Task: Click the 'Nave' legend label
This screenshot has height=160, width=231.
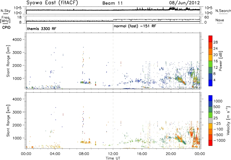Action: pyautogui.click(x=219, y=20)
